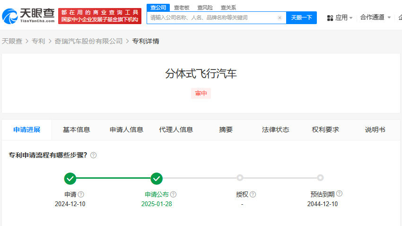Screen dimensions: 402x226
Task: Click the expiry date 2044-12-10
Action: [323, 204]
